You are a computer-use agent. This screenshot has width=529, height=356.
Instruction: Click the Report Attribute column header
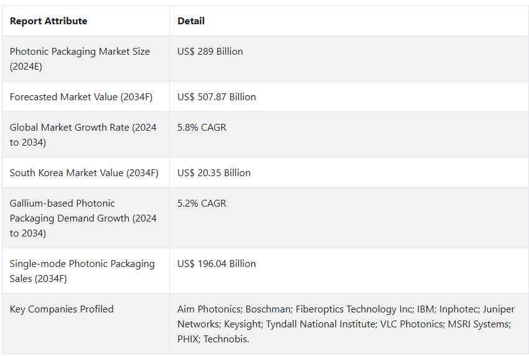tap(49, 21)
